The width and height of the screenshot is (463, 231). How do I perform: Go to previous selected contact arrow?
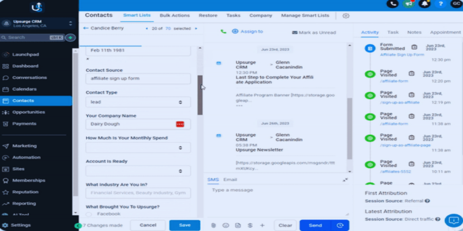coord(147,28)
